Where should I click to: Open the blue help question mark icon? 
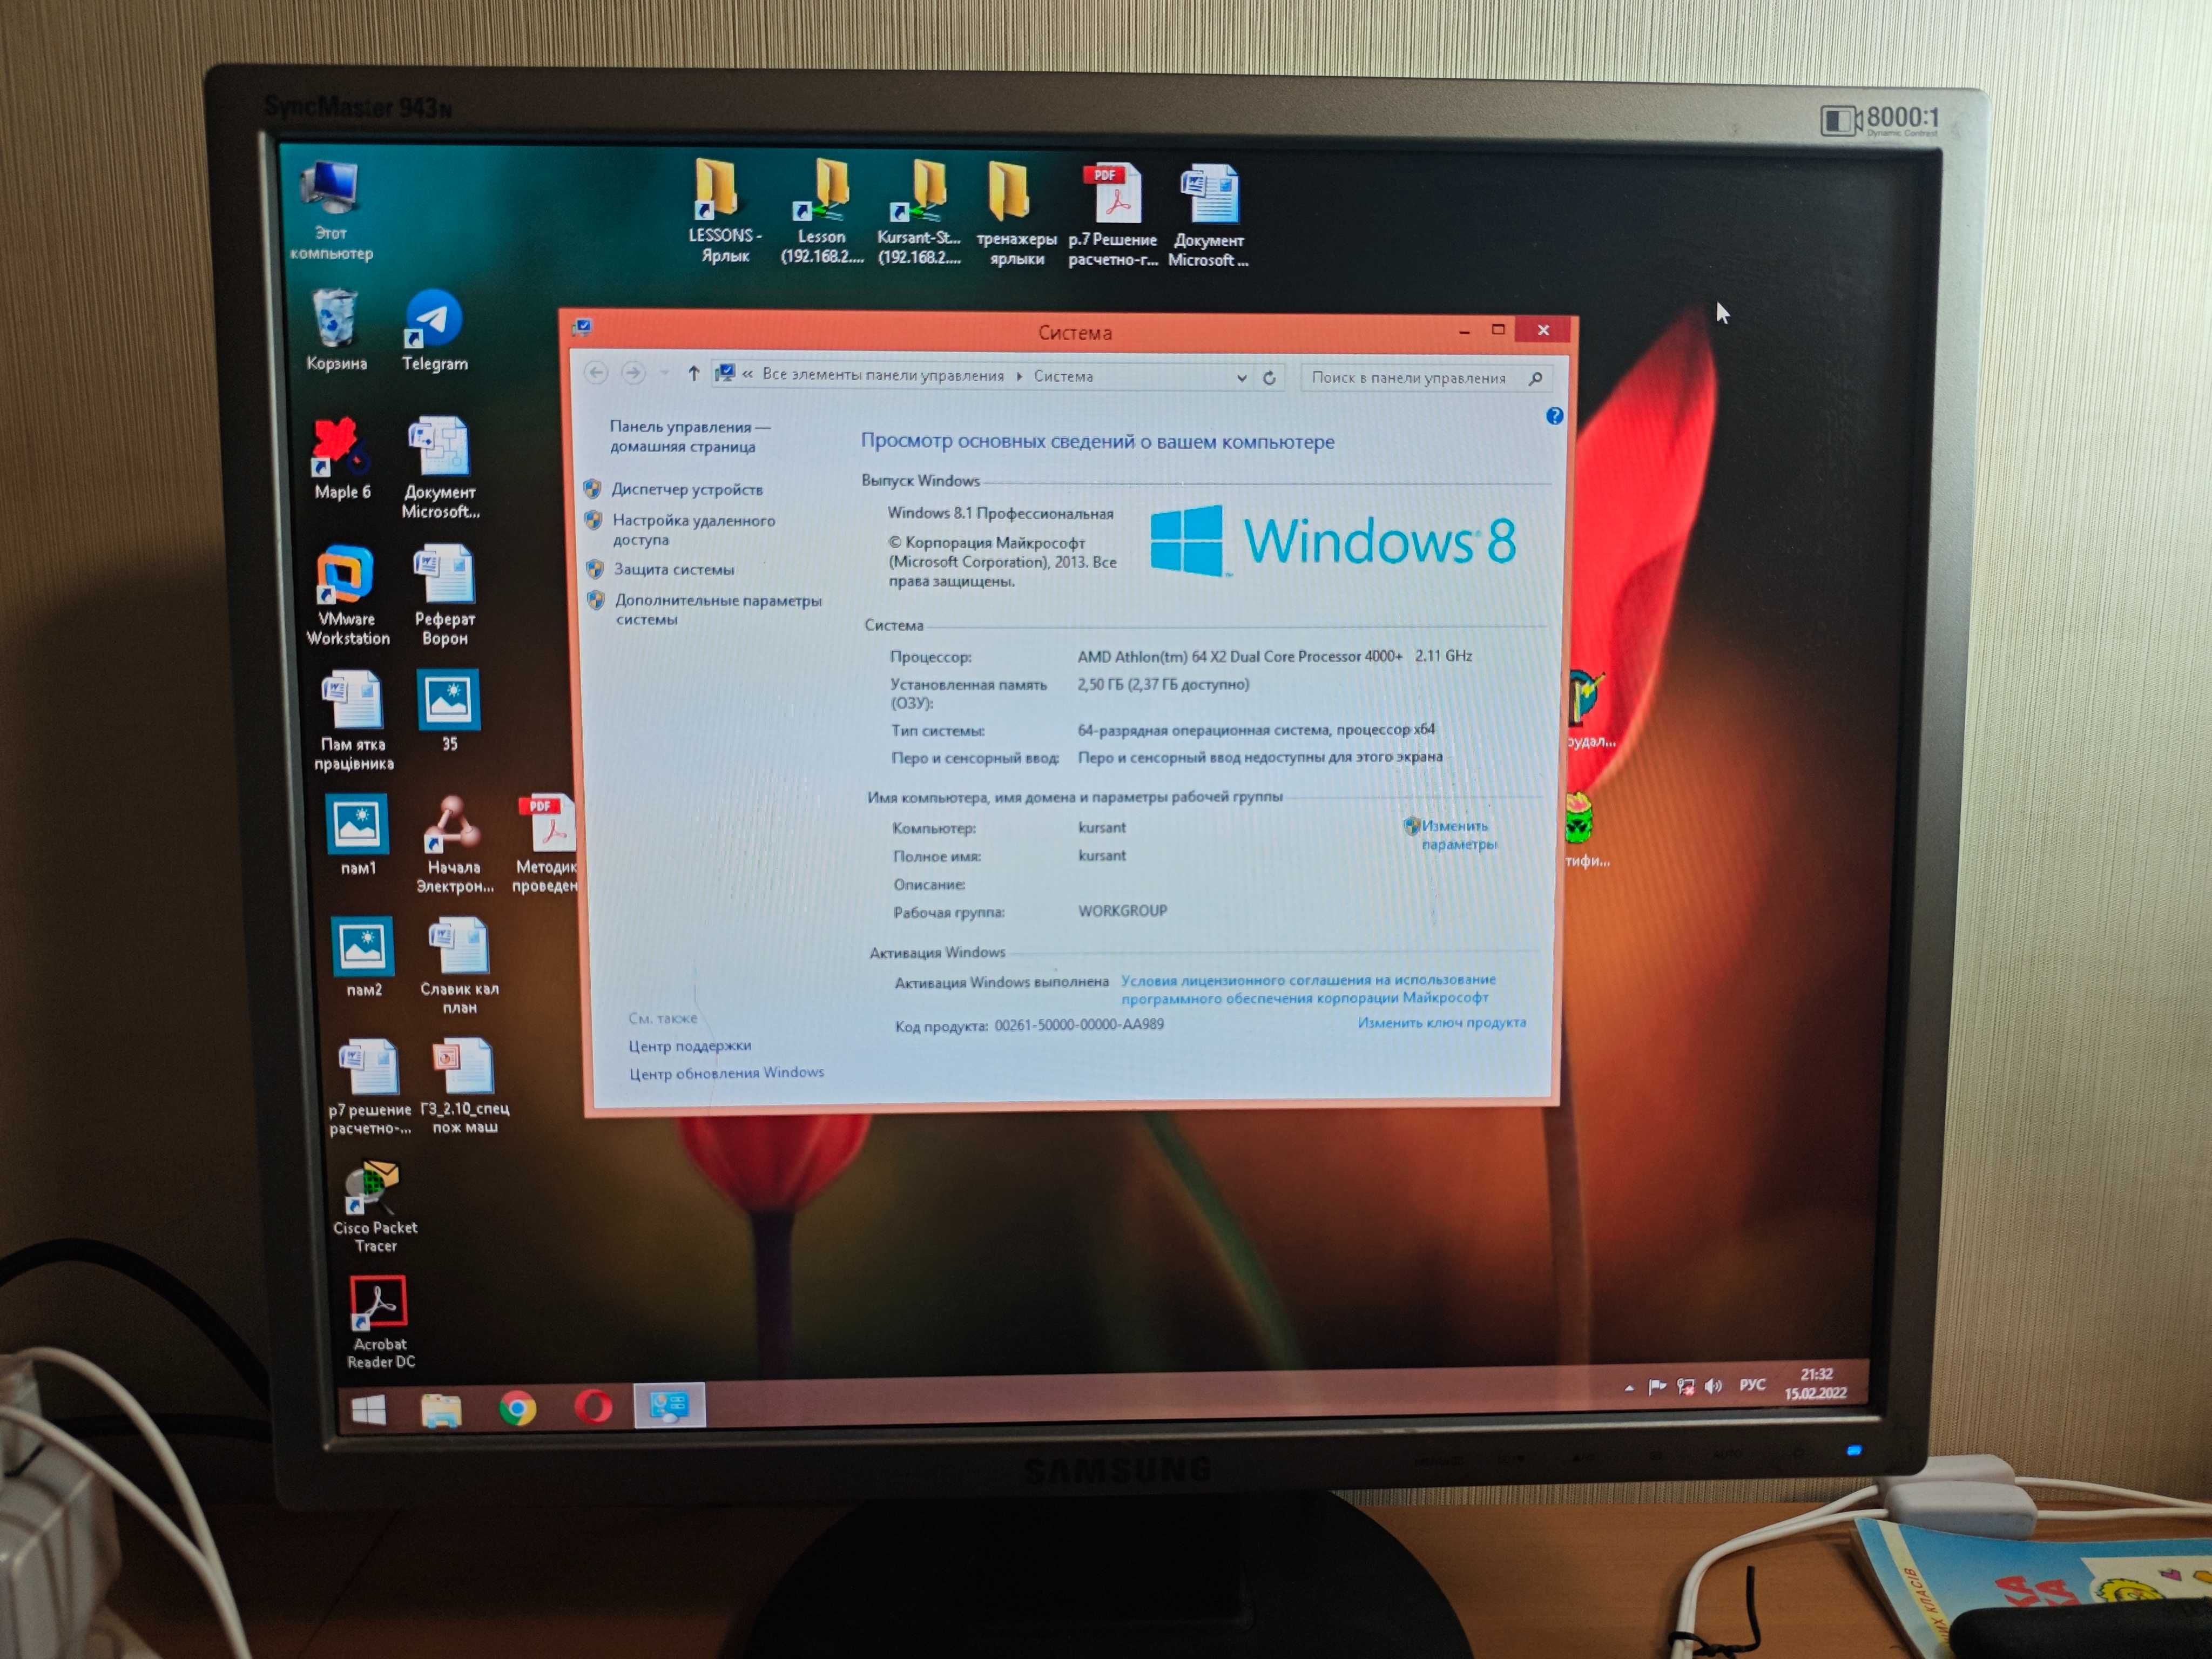click(1553, 416)
